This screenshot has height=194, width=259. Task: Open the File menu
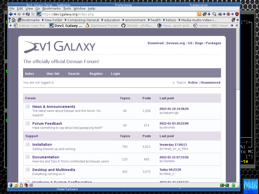tap(12, 8)
